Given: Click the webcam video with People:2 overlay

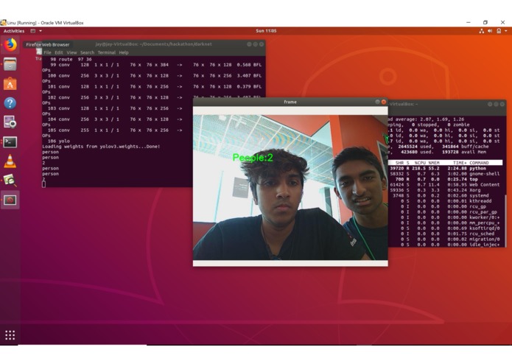Looking at the screenshot, I should (x=290, y=187).
